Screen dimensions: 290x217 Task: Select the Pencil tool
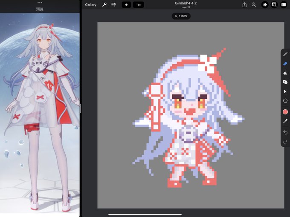285,54
